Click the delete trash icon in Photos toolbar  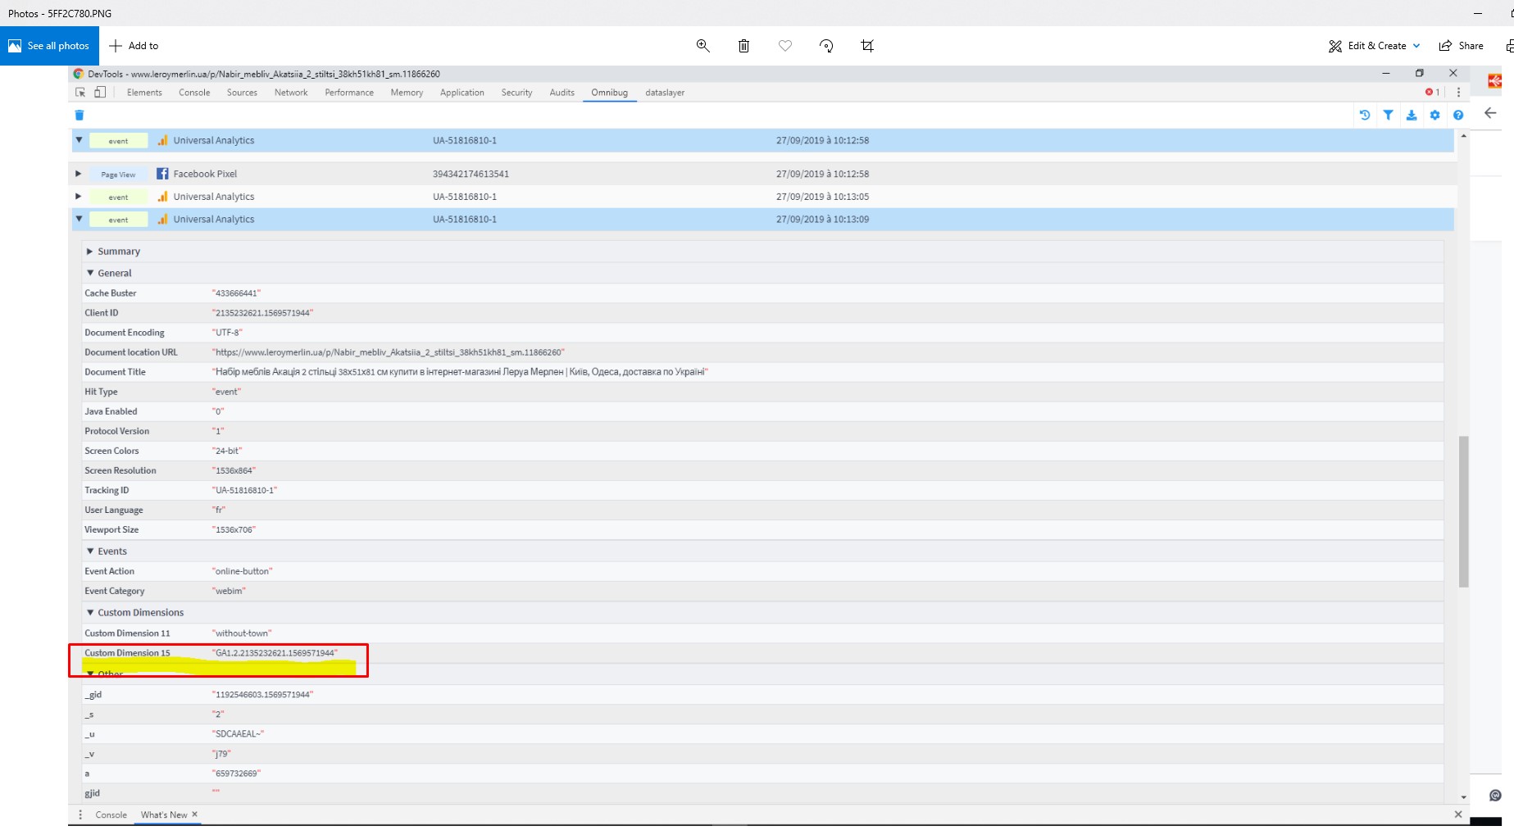coord(743,46)
